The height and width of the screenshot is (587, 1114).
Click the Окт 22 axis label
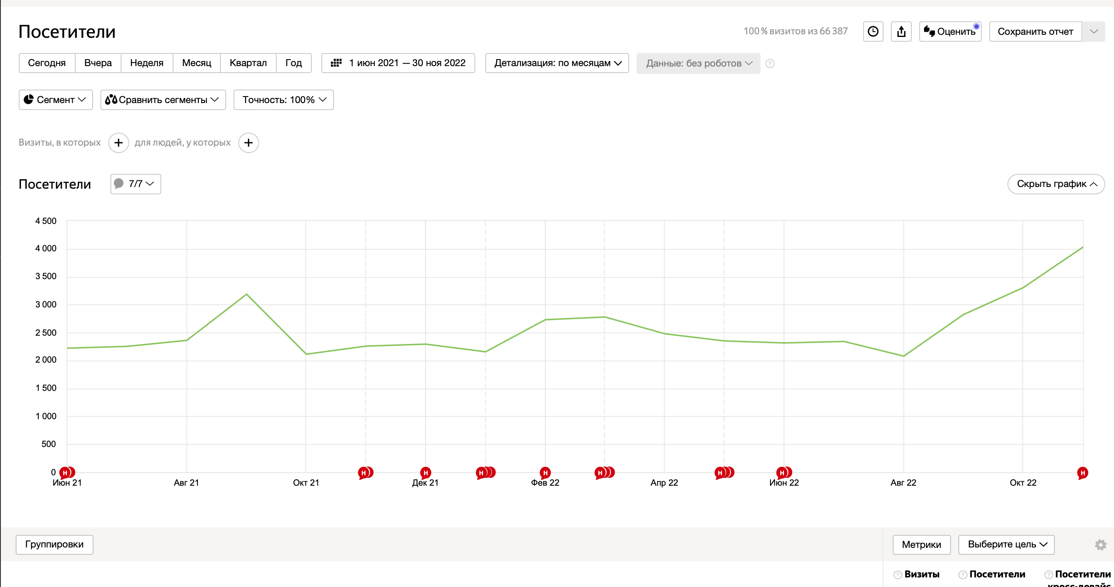(1023, 483)
